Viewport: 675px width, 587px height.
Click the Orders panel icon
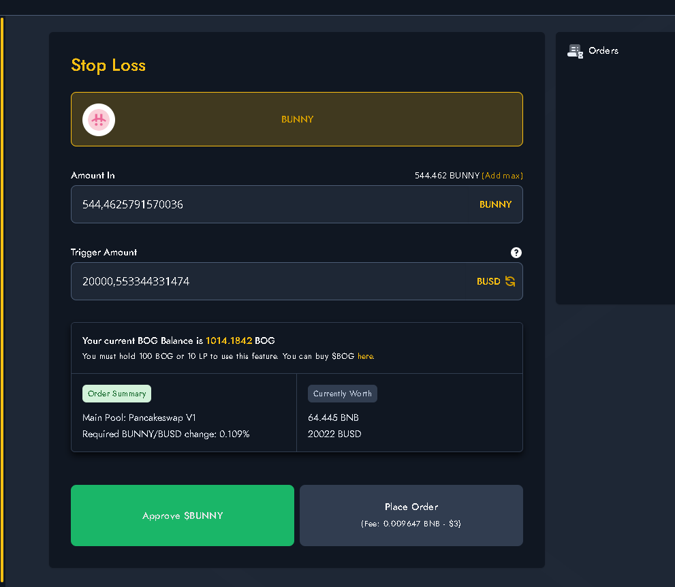(x=575, y=51)
